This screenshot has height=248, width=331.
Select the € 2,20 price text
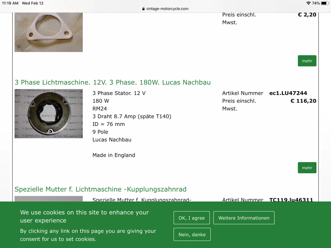click(307, 15)
